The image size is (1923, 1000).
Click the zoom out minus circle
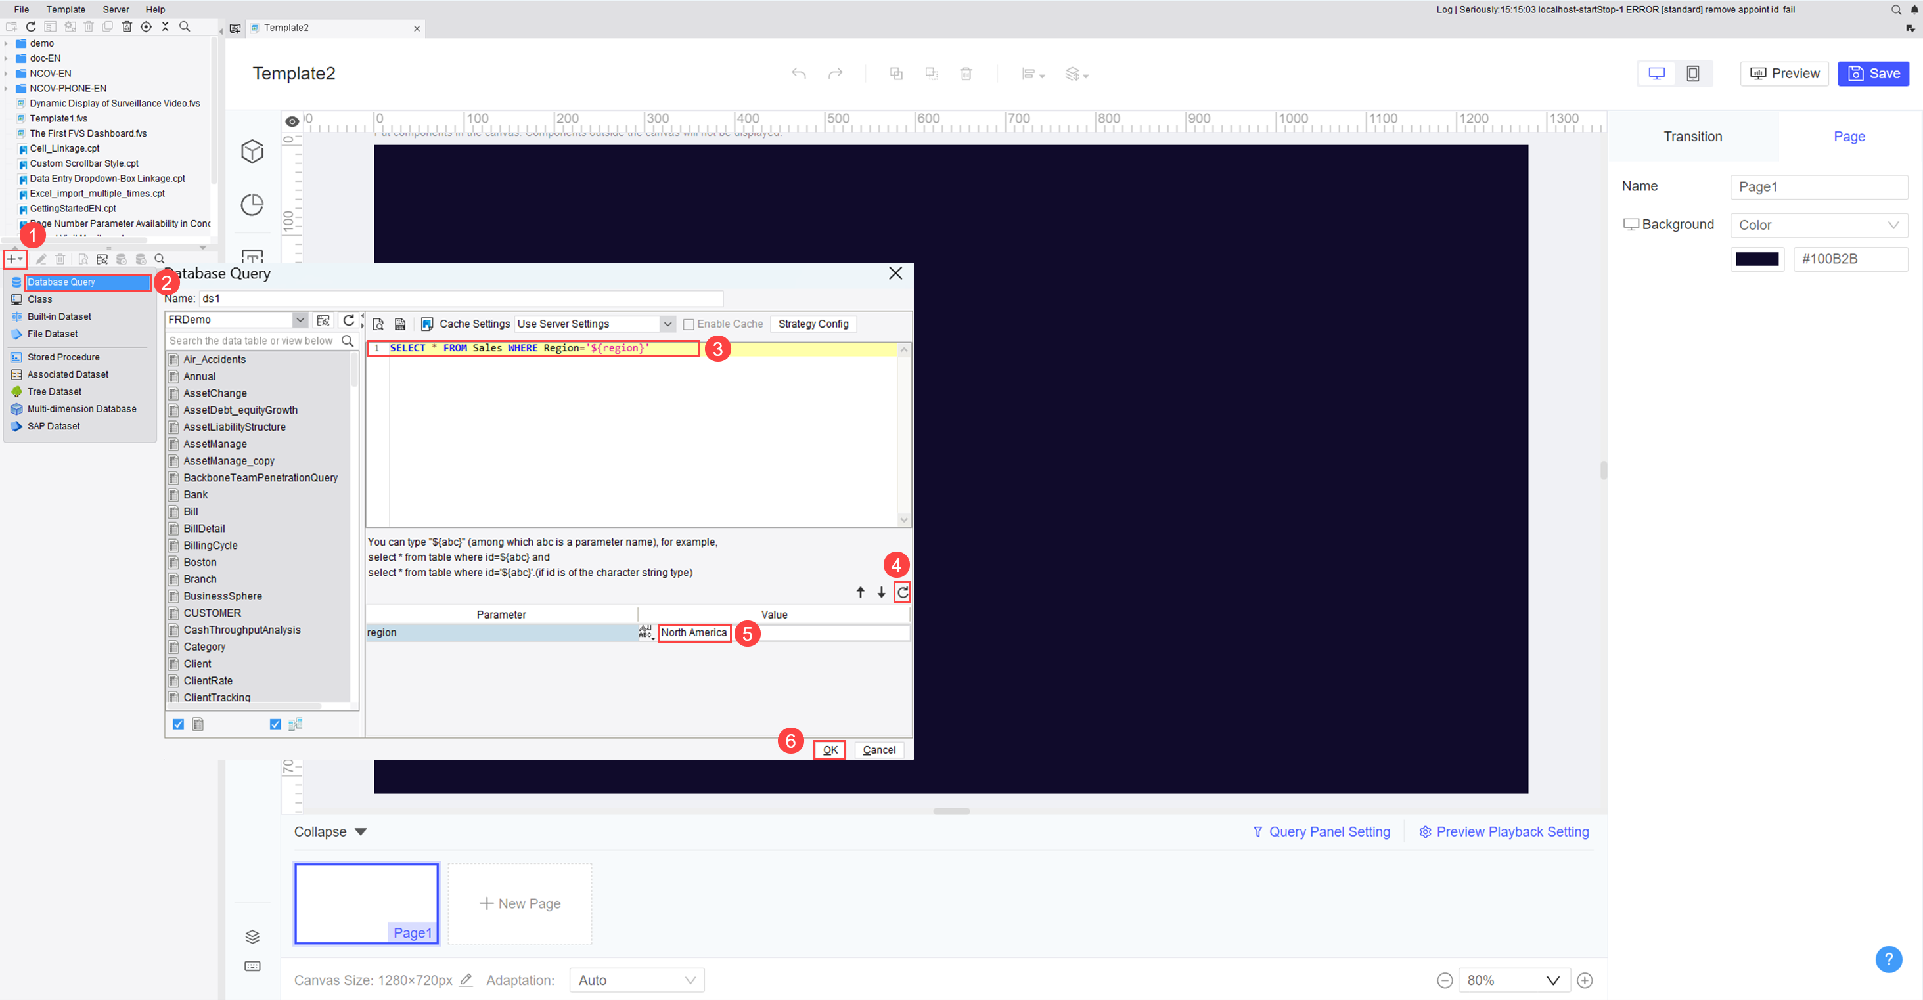click(1445, 980)
